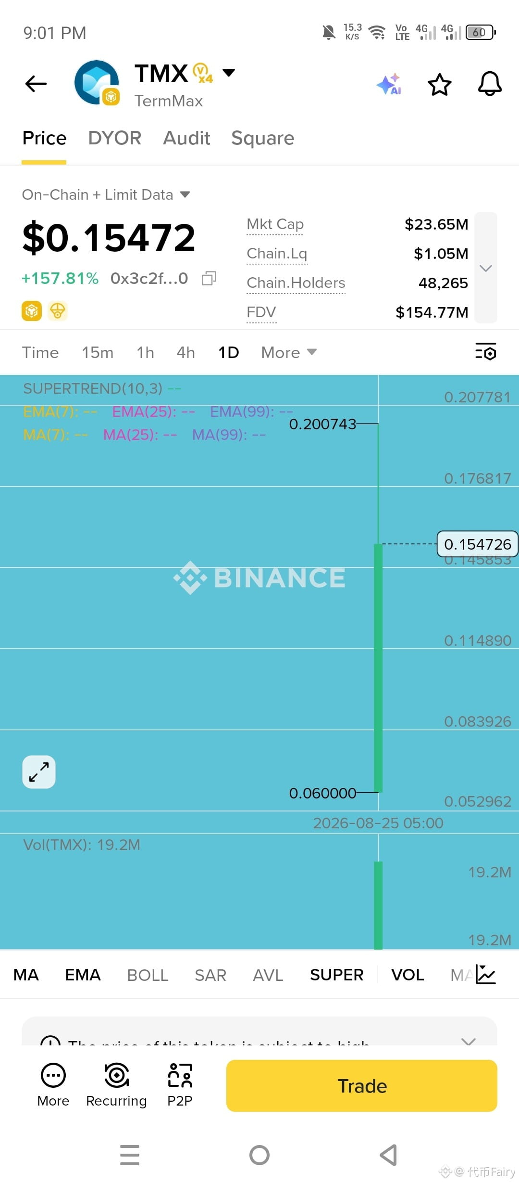Tap the green daily candlestick on chart

point(378,668)
